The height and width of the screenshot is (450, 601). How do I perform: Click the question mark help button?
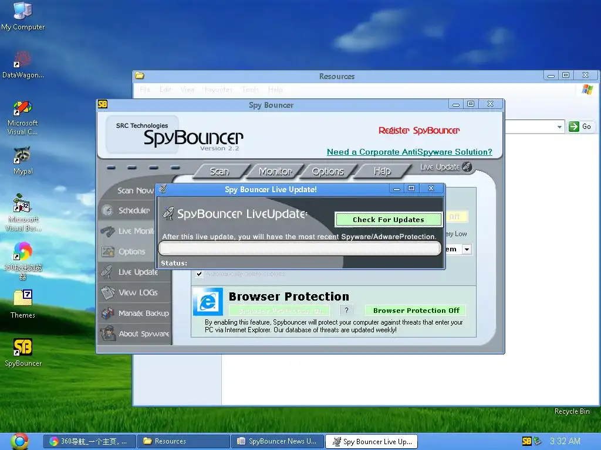346,311
